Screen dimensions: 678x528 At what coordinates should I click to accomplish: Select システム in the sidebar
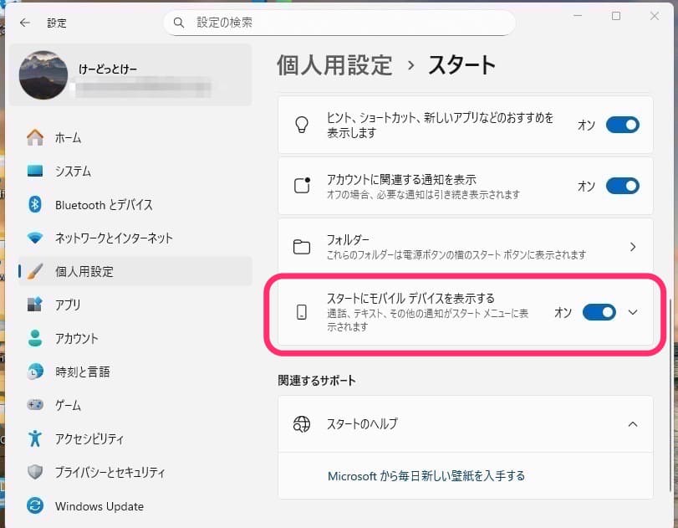pos(73,171)
